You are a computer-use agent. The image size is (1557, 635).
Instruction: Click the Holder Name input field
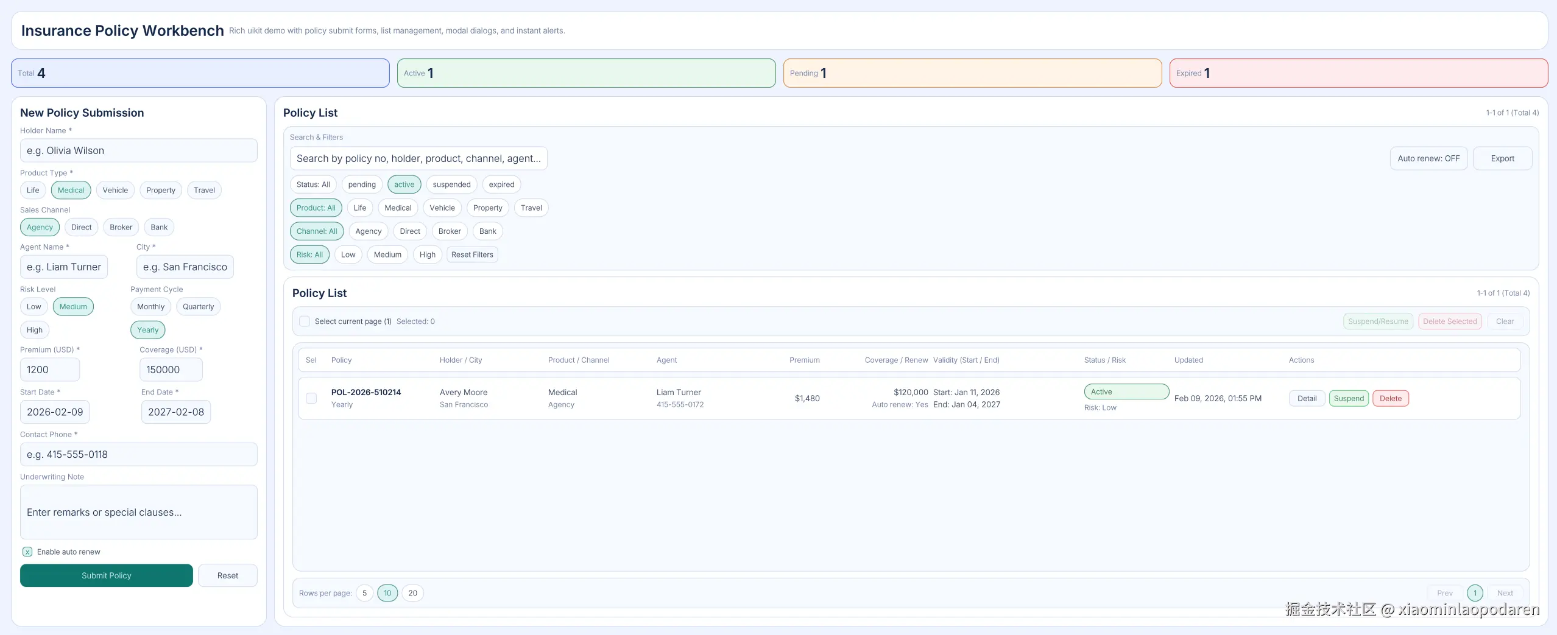click(139, 150)
